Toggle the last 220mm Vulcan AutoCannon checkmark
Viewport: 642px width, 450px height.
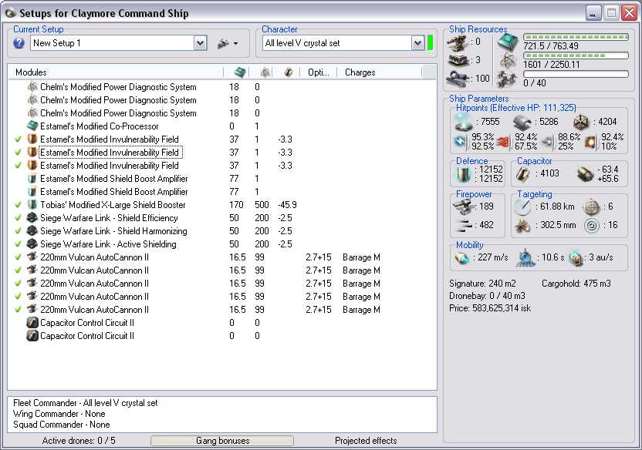point(18,310)
